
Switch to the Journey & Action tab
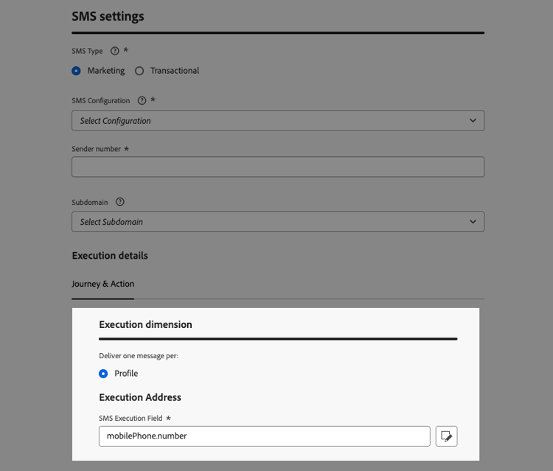(x=102, y=284)
